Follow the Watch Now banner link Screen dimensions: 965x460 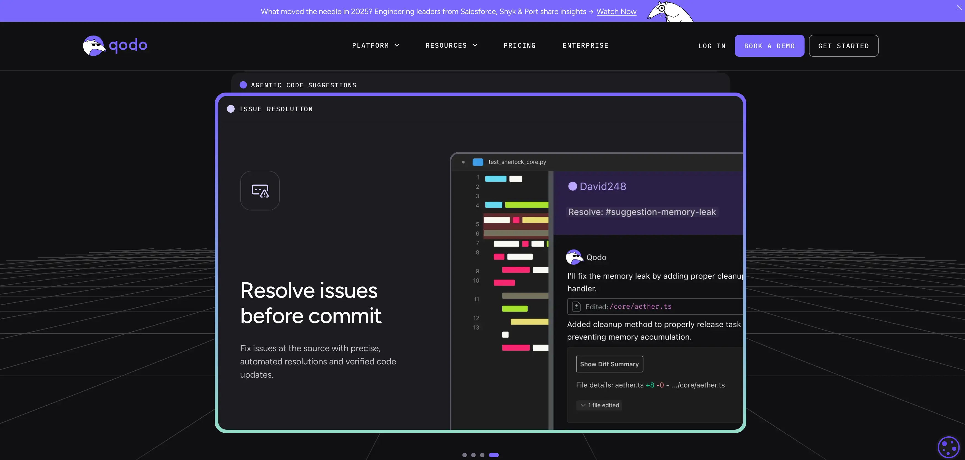(x=616, y=12)
